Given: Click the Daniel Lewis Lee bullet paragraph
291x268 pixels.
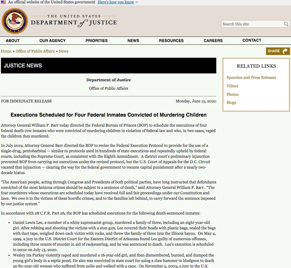Looking at the screenshot, I should [x=114, y=236].
